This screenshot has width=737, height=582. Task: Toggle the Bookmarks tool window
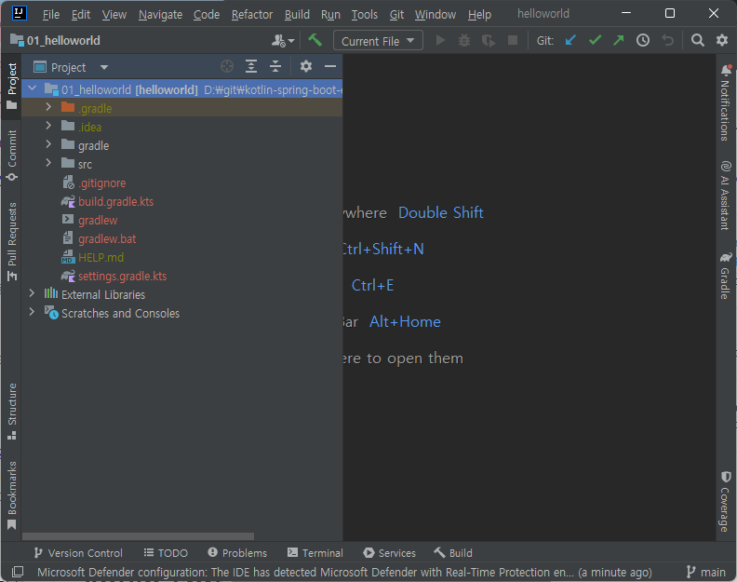[x=12, y=495]
